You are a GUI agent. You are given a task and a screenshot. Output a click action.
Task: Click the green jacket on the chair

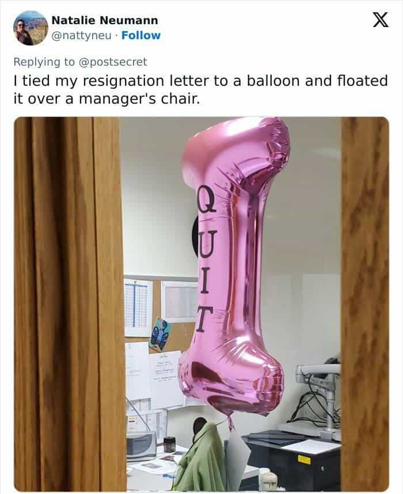click(203, 457)
